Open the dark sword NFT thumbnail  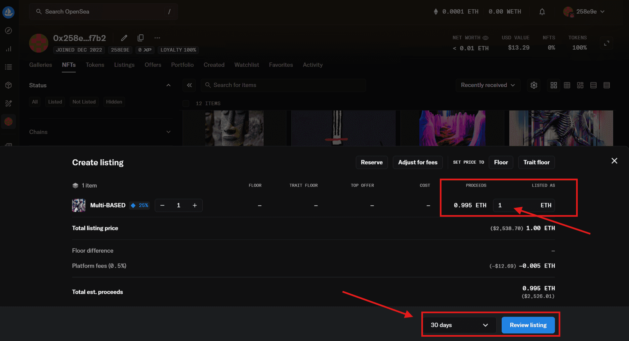point(343,128)
